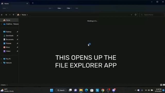
Task: Click the taskbar Search box
Action: pyautogui.click(x=61, y=90)
